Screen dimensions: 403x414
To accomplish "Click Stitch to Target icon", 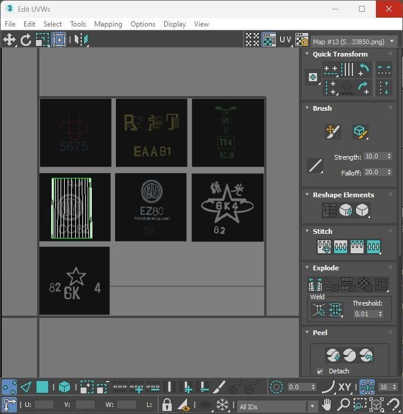I will [x=324, y=247].
